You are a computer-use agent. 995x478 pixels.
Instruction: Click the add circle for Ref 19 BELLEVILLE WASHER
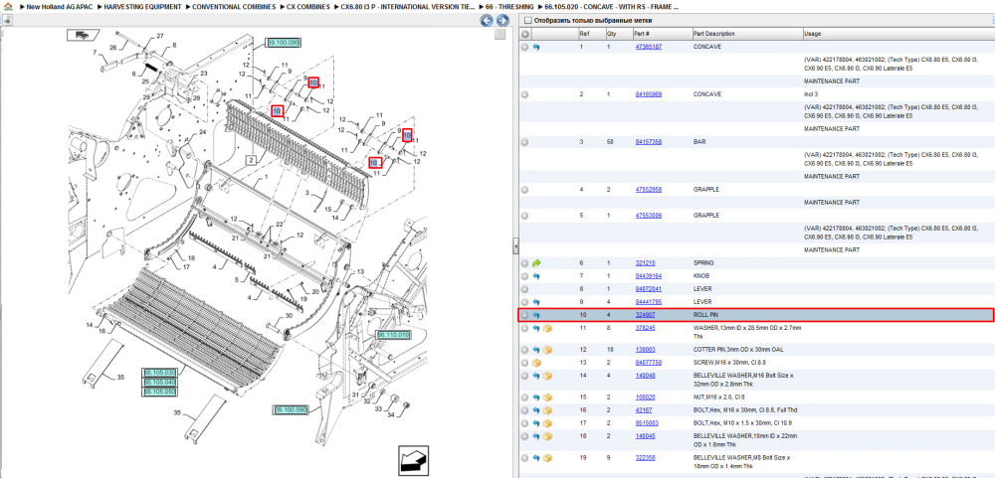point(524,458)
